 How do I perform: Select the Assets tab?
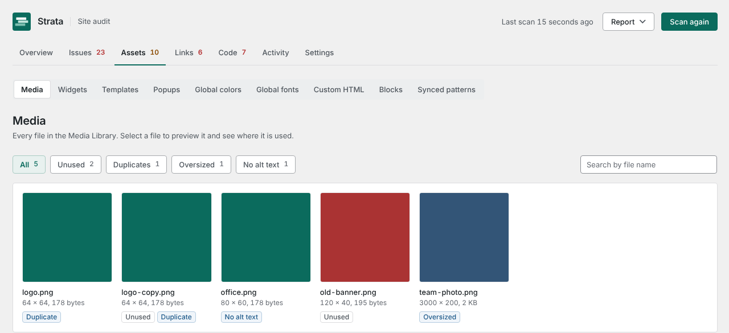(140, 52)
